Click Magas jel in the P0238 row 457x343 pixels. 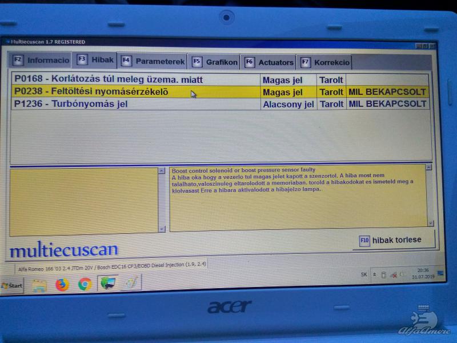coord(282,93)
